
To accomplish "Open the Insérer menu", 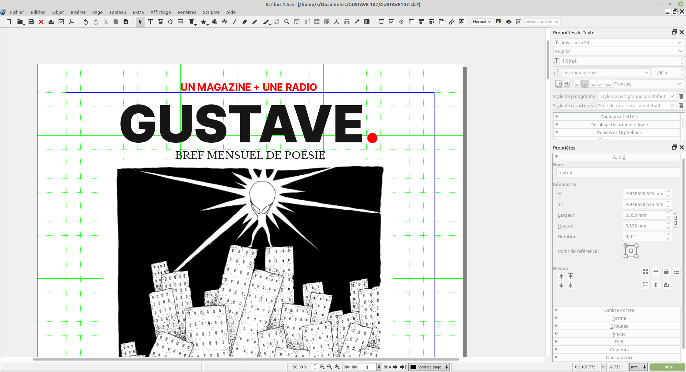I will (78, 12).
